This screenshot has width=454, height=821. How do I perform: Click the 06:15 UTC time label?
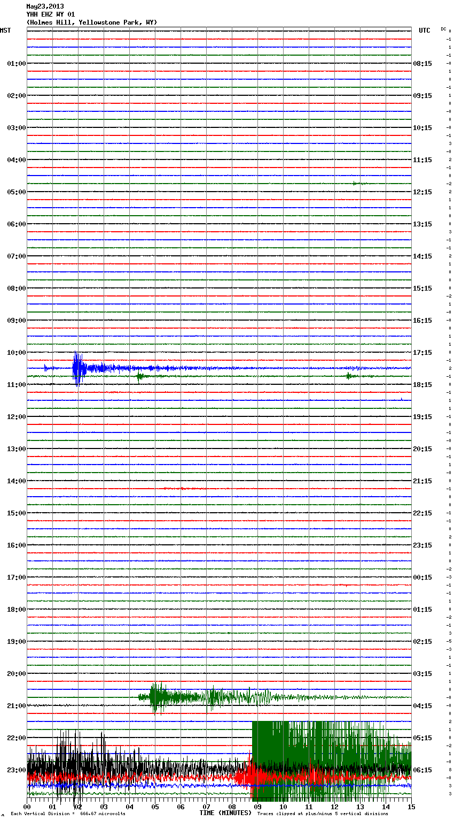pos(422,770)
